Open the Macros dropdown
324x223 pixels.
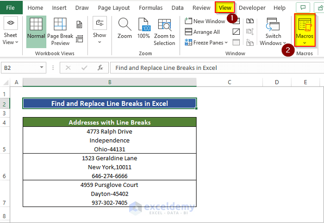pos(305,31)
